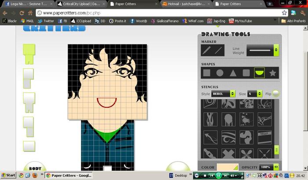308x180 pixels.
Task: Open the Altri Preferiti bookmarks folder
Action: [293, 21]
